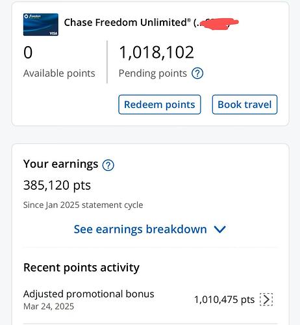Tap the 1,018,102 pending points value
Screen dimensions: 300x325
coord(156,52)
